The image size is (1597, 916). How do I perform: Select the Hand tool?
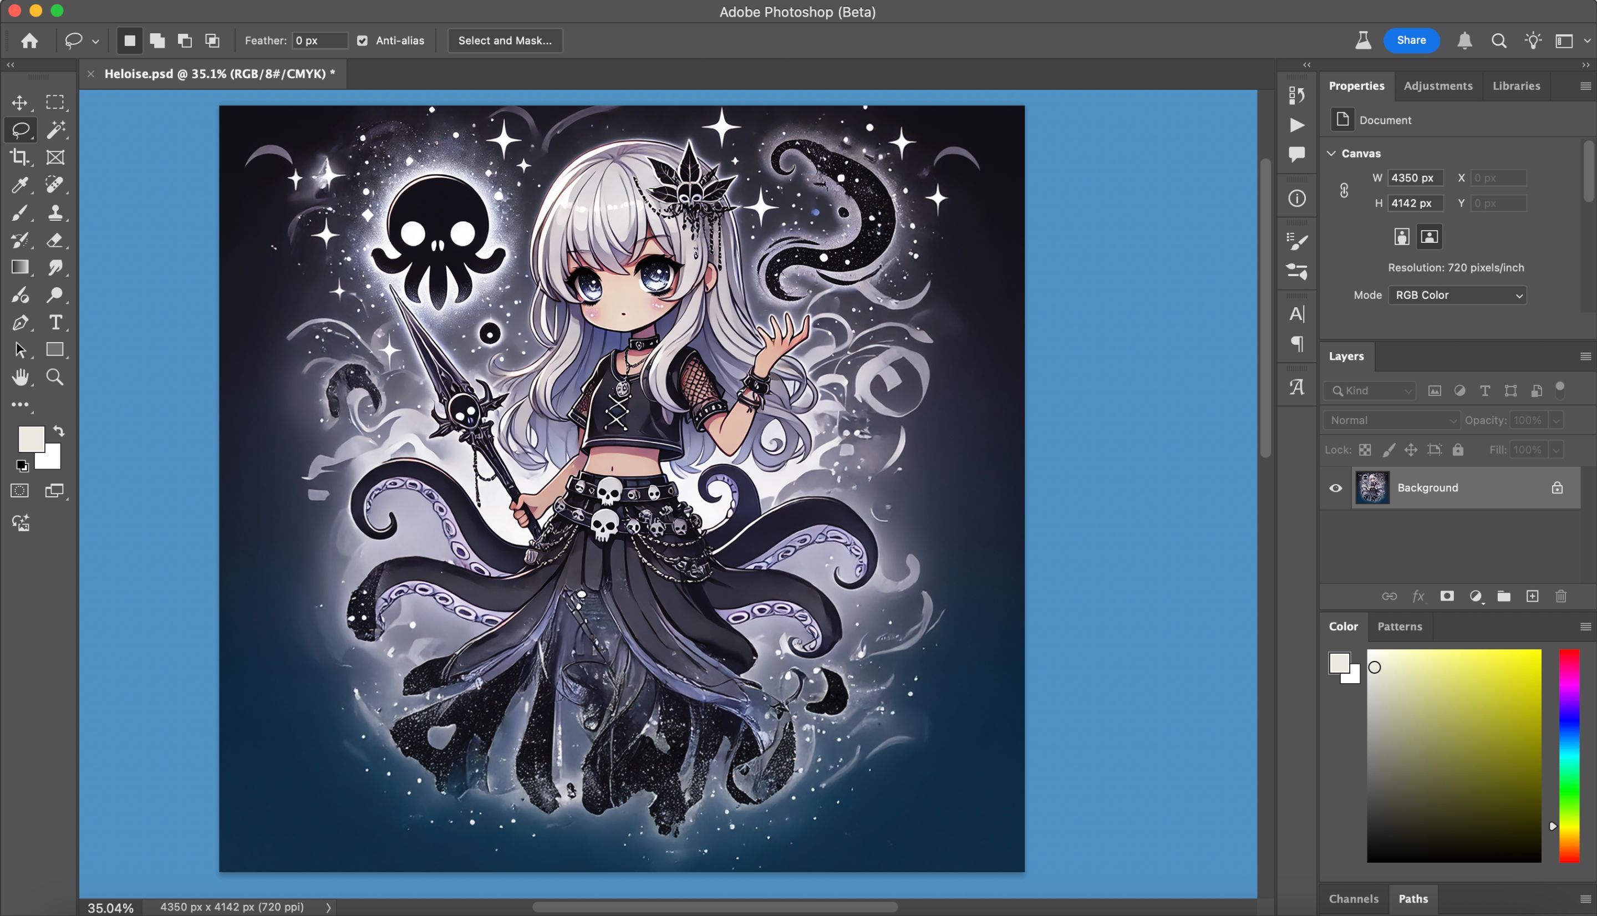pos(19,377)
